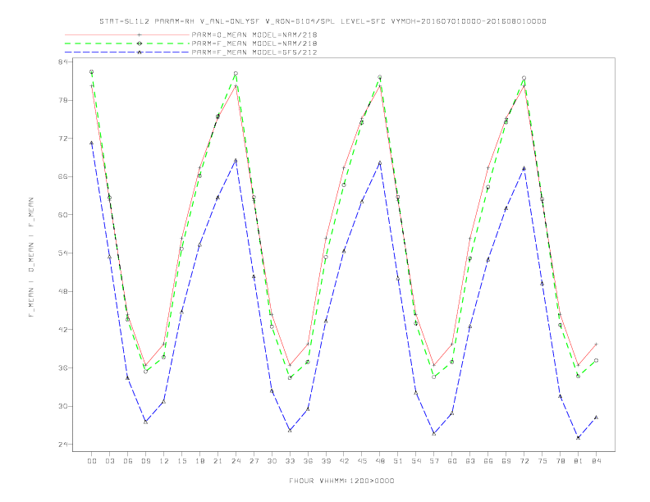This screenshot has width=650, height=502.
Task: Click the x-axis tick label 45
Action: pyautogui.click(x=362, y=461)
